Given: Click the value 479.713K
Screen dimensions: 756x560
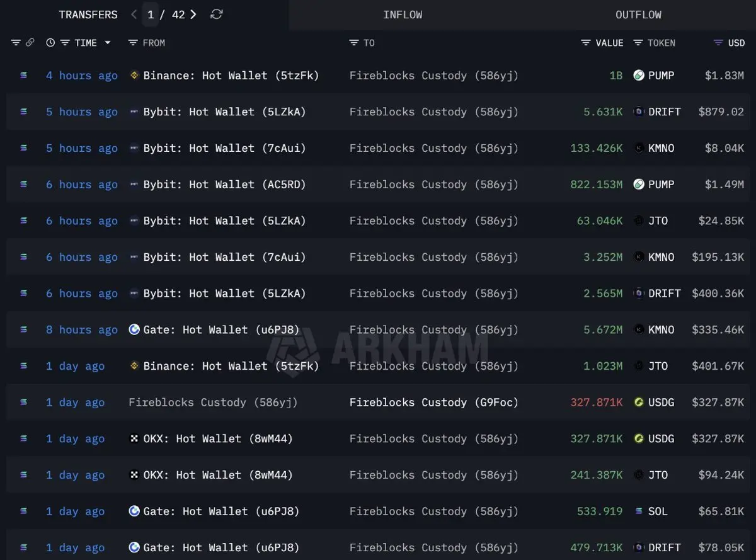Looking at the screenshot, I should click(x=597, y=548).
